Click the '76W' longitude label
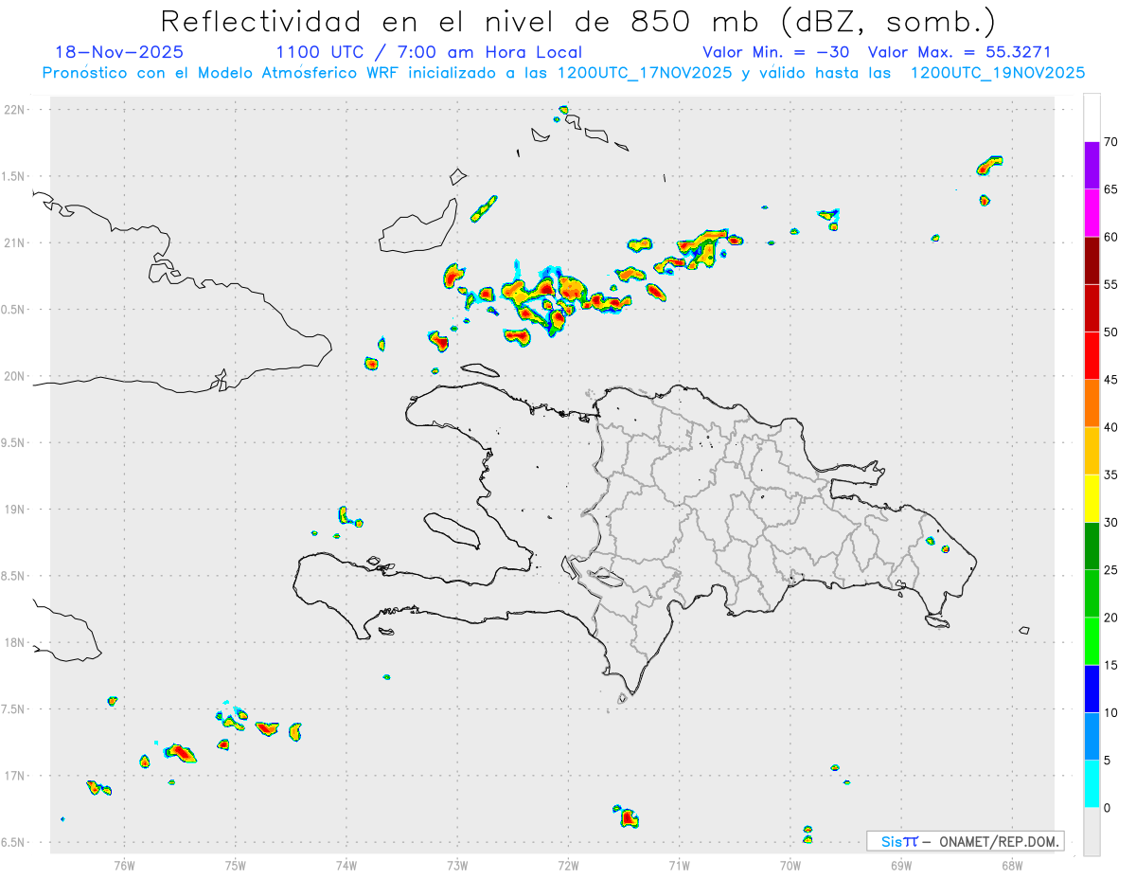Viewport: 1136px width, 878px height. 124,864
